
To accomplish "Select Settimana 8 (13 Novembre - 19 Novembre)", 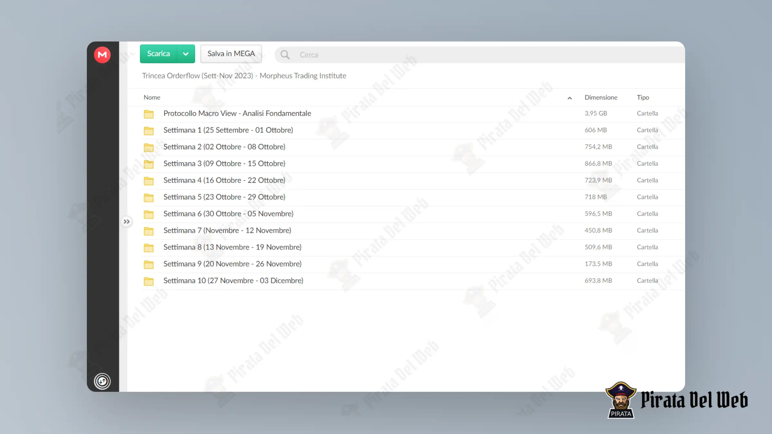I will click(233, 247).
